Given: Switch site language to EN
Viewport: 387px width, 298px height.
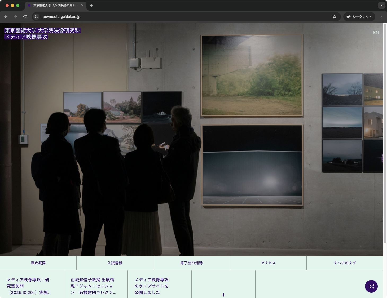Looking at the screenshot, I should pyautogui.click(x=376, y=33).
